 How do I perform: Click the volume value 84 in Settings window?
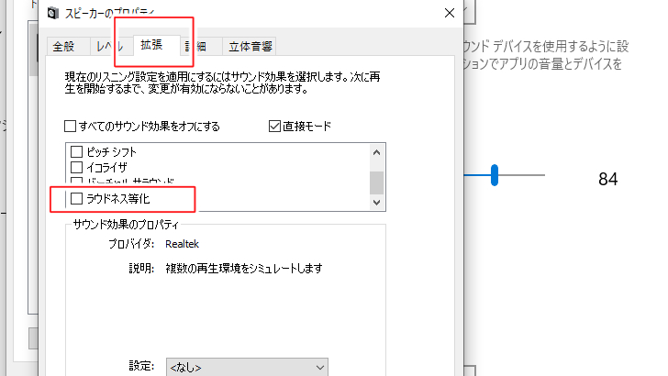click(608, 179)
